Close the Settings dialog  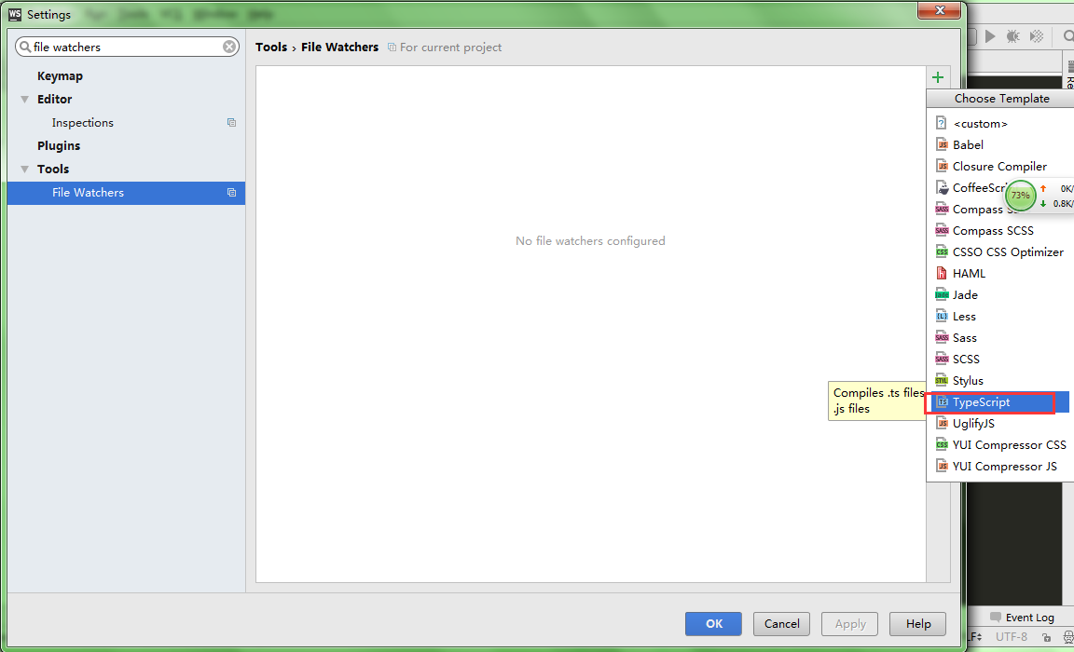click(x=940, y=10)
